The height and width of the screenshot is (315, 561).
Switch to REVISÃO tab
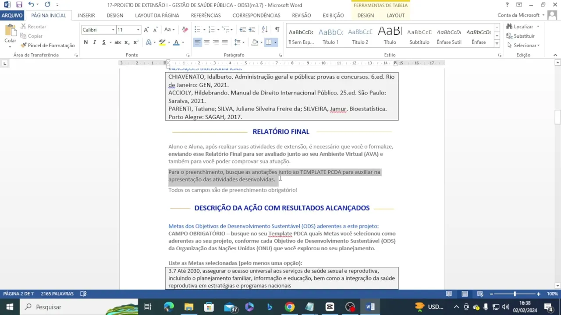point(302,15)
